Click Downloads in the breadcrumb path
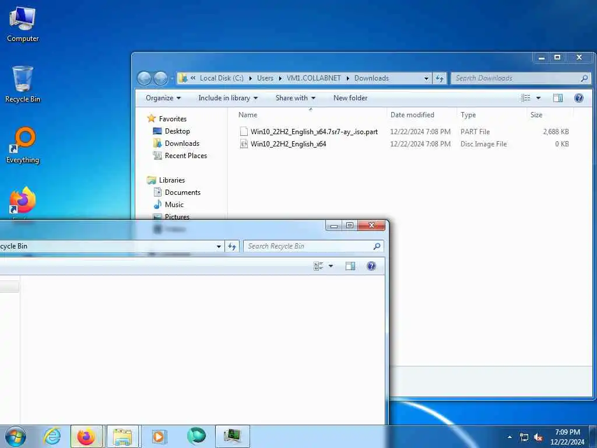Image resolution: width=597 pixels, height=448 pixels. [x=371, y=78]
